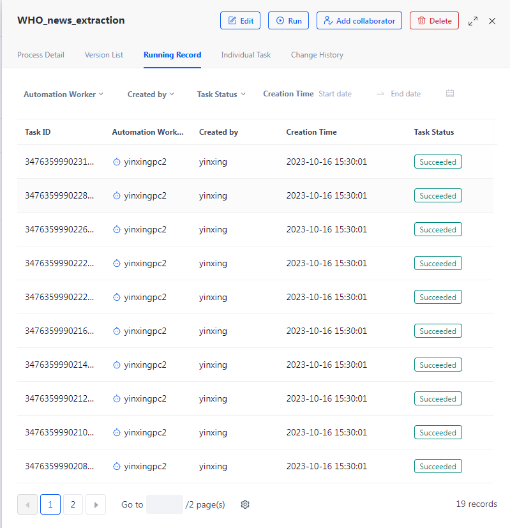Delete the process with Delete button
The image size is (510, 528).
click(x=434, y=20)
